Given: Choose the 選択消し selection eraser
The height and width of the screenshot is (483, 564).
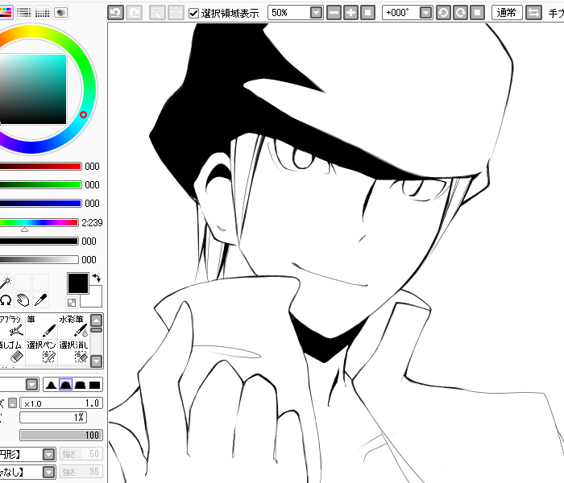Looking at the screenshot, I should click(x=73, y=352).
